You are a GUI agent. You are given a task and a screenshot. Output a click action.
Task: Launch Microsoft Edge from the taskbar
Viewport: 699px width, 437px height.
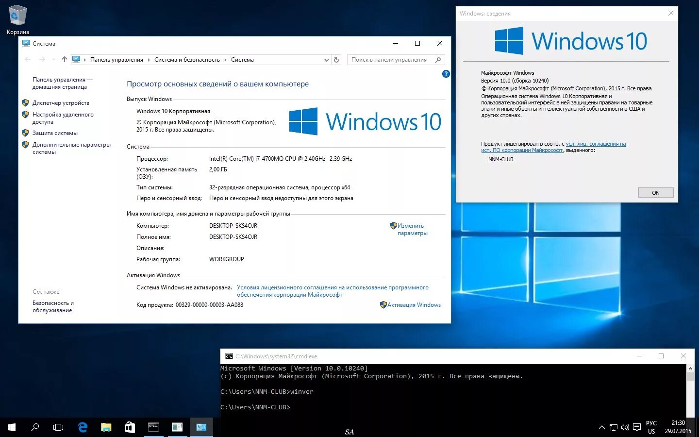click(x=83, y=427)
